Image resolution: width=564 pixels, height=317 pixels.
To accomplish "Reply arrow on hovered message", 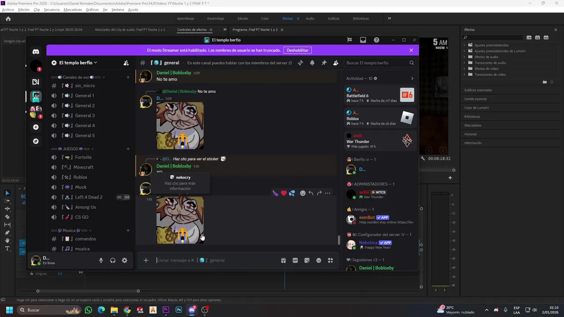I will tap(311, 193).
